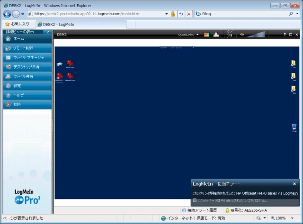Select the red shortcut icon in second row left

(60, 78)
